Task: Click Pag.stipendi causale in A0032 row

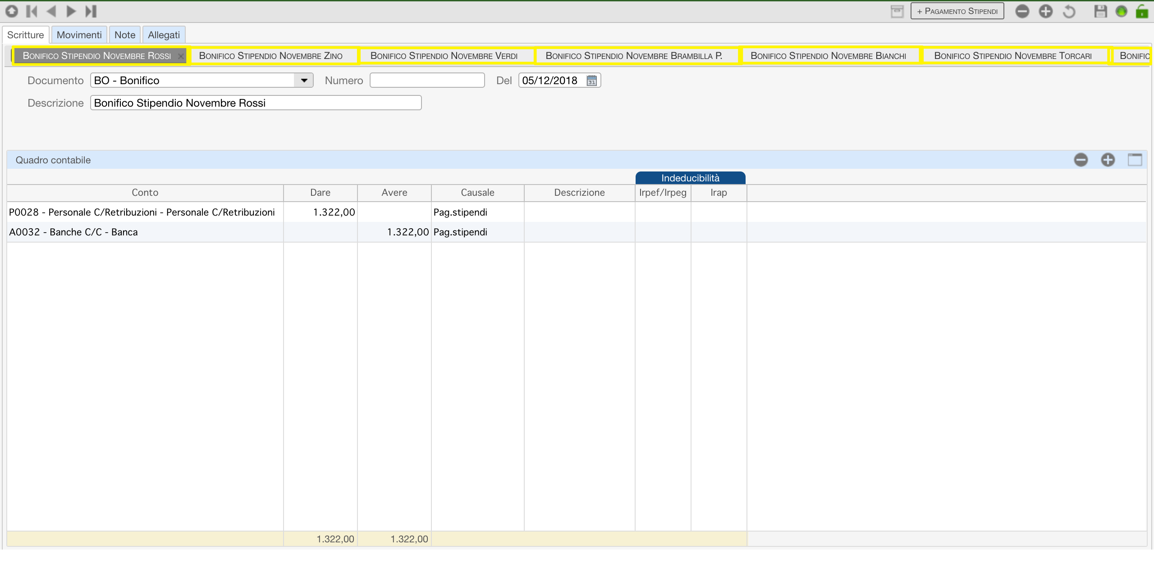Action: (x=460, y=232)
